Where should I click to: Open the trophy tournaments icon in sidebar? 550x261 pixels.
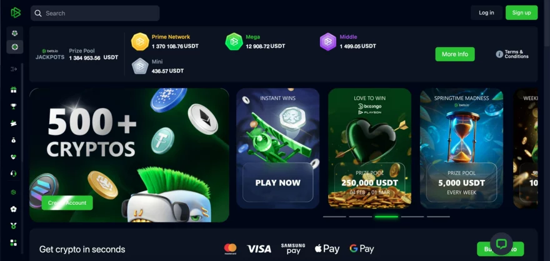[14, 107]
